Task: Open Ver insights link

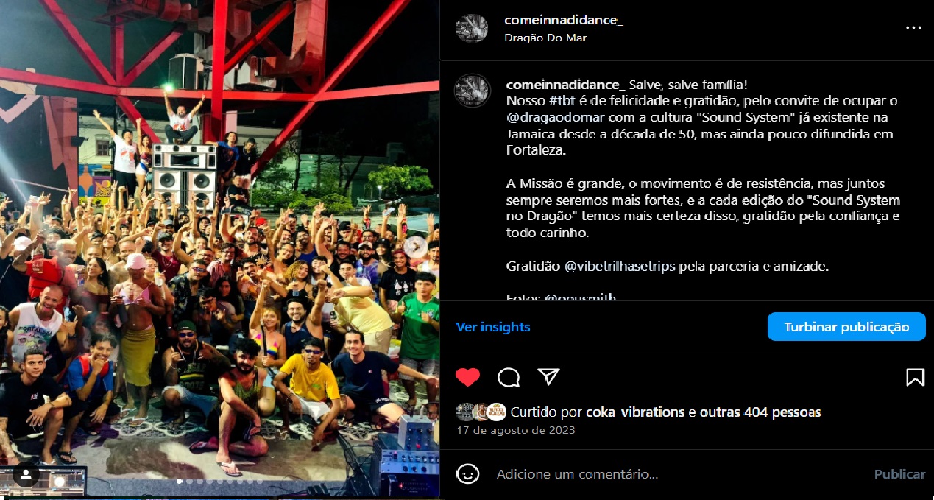Action: [x=493, y=327]
